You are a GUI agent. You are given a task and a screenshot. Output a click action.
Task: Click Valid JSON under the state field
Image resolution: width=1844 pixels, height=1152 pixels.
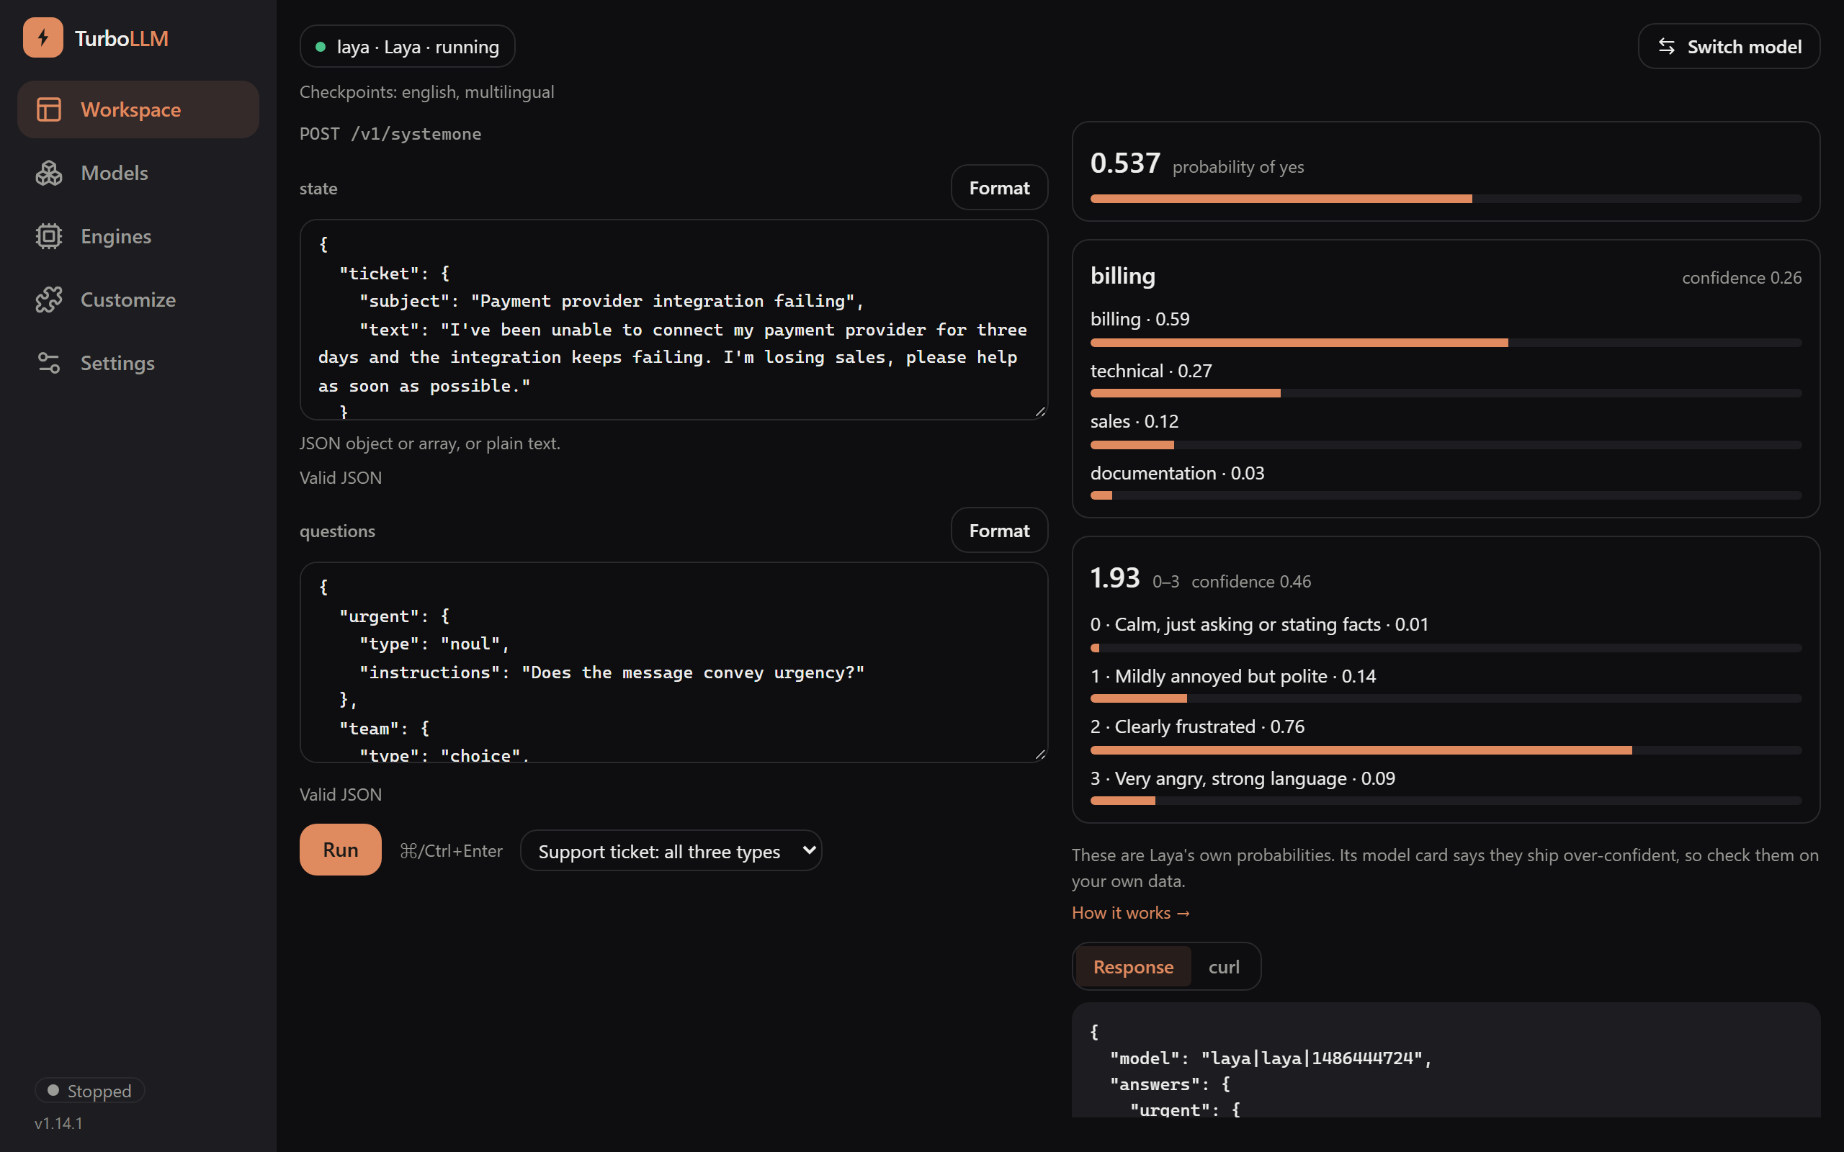(x=341, y=477)
